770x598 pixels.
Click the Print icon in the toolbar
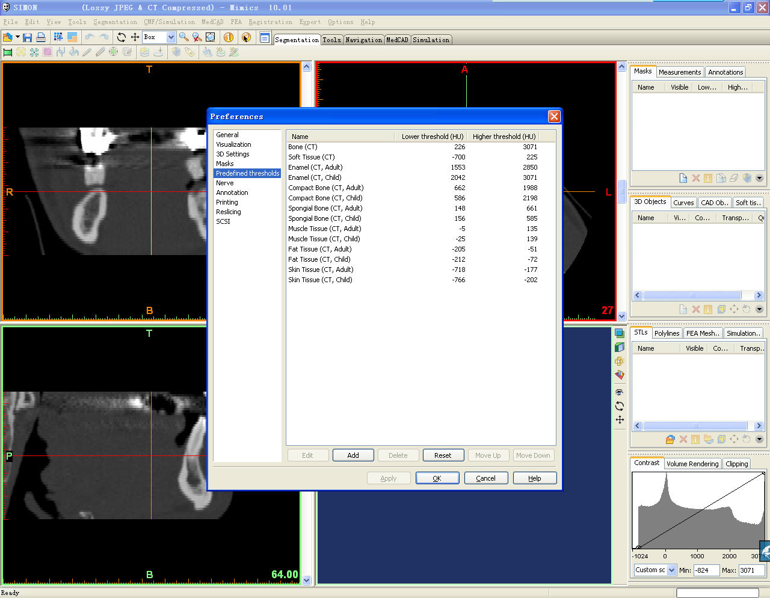(41, 37)
